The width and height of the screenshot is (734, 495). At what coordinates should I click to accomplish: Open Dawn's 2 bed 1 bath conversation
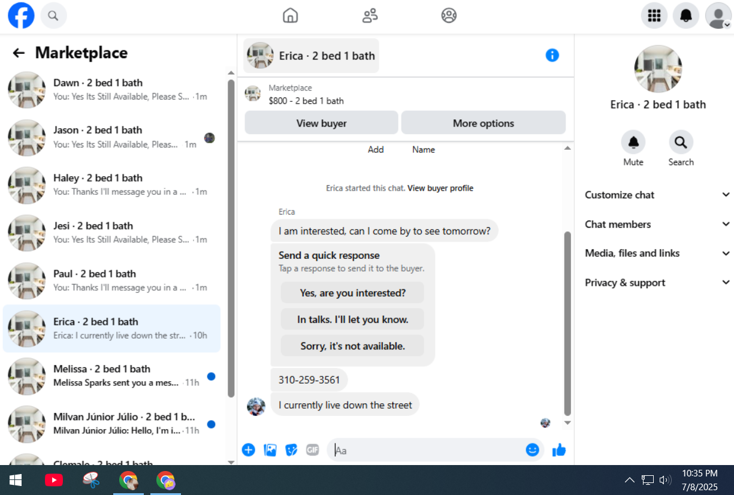112,90
